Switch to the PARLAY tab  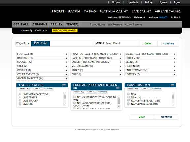point(56,24)
